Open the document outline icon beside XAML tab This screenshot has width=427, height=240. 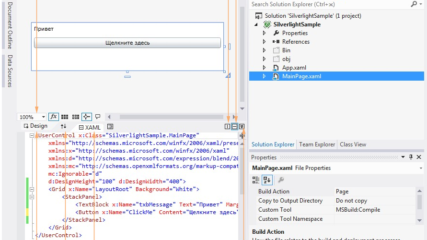point(110,127)
